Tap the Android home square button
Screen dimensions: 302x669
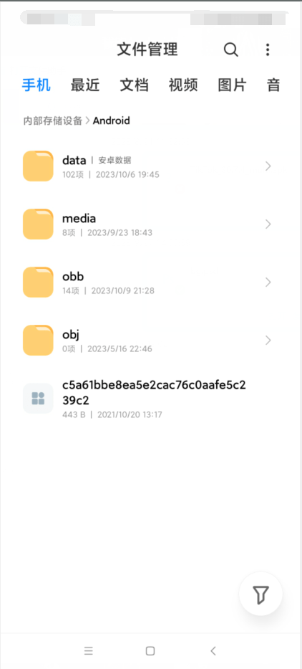click(x=150, y=650)
